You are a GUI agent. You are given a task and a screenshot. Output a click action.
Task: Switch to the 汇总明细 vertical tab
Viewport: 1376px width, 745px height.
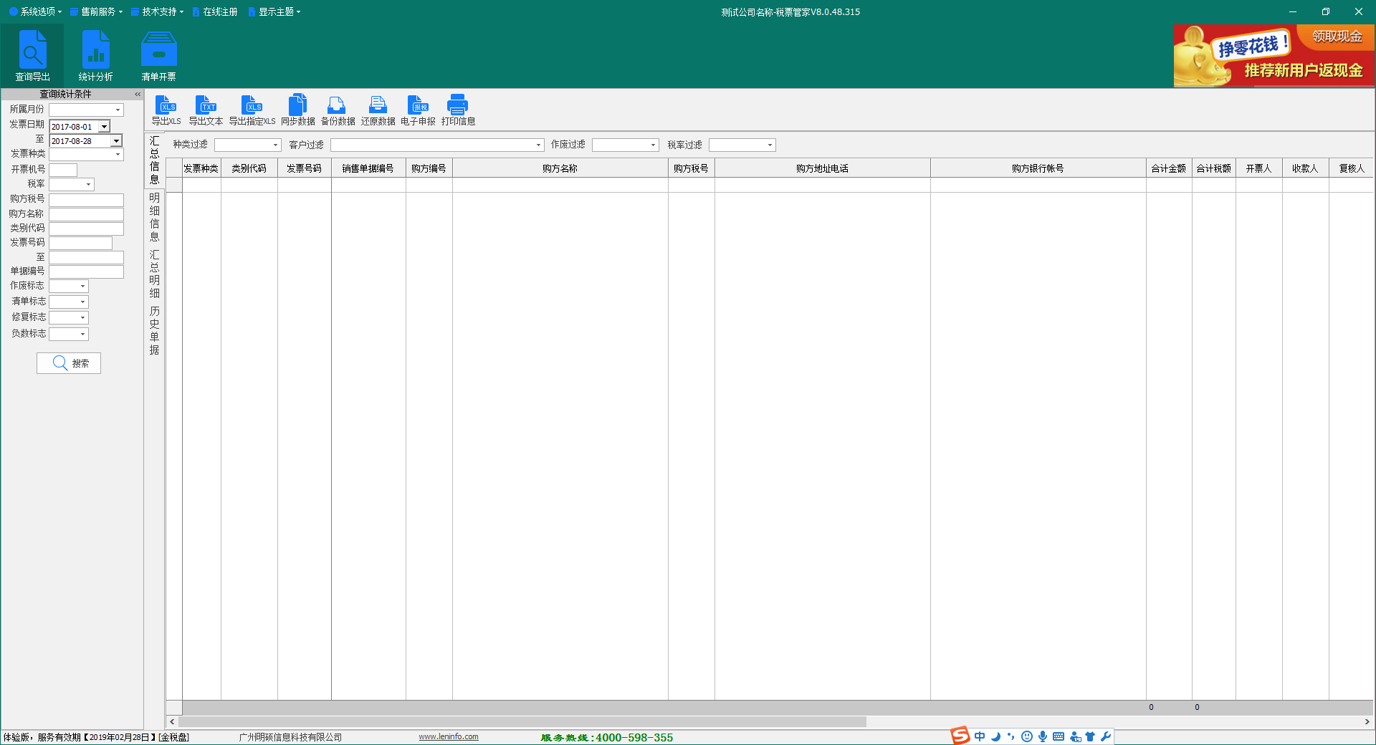point(154,274)
